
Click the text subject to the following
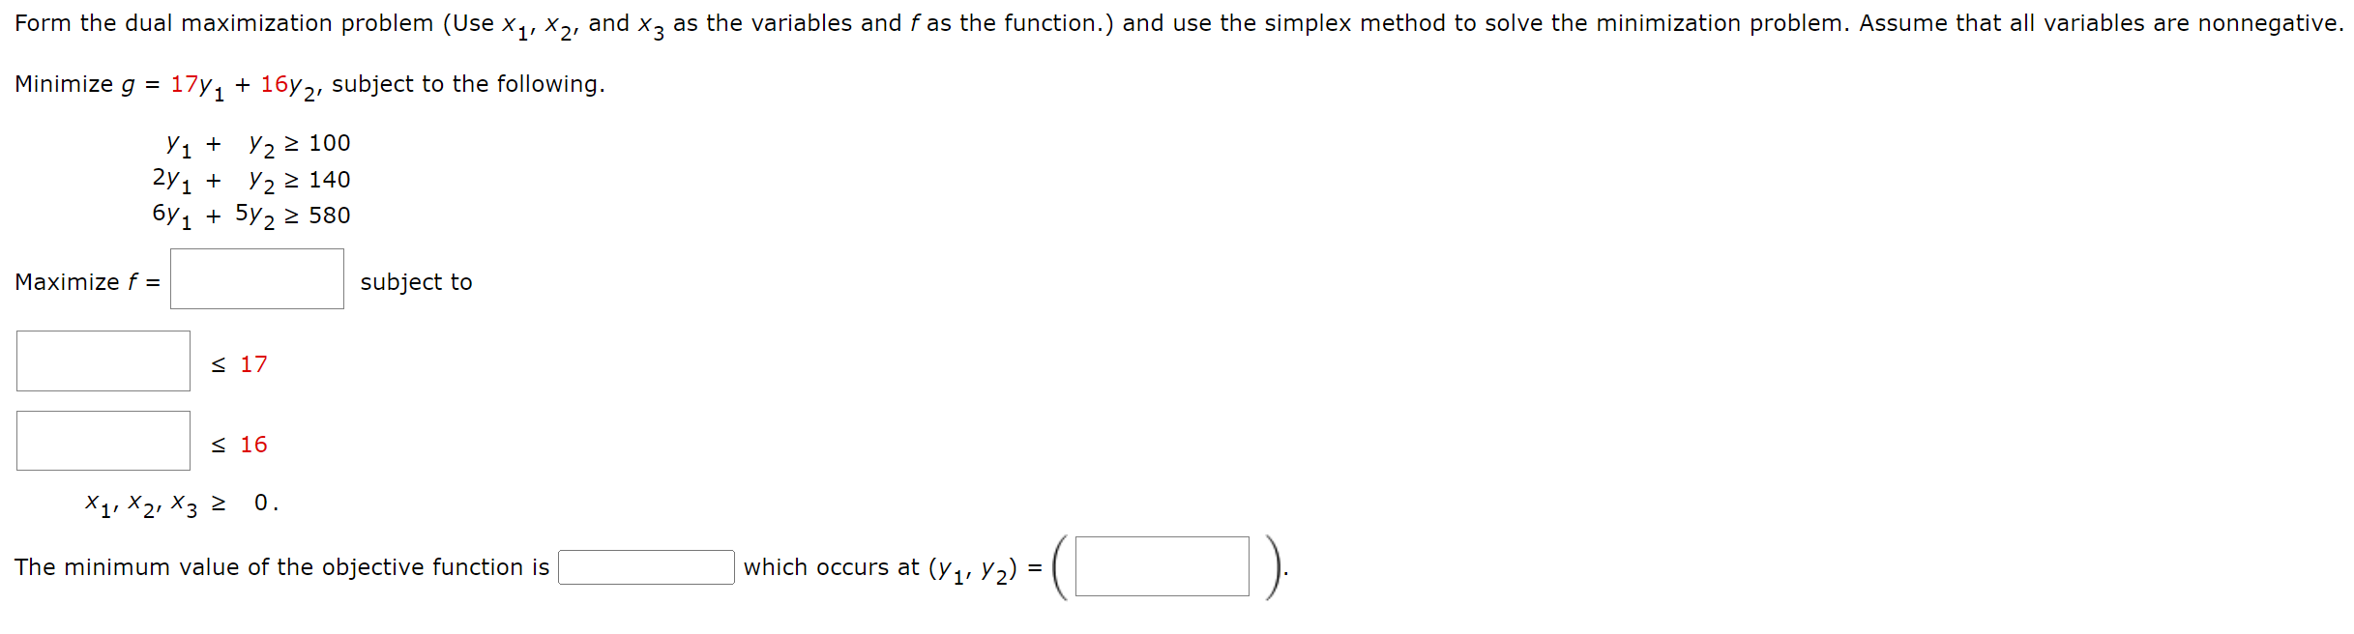click(x=469, y=84)
